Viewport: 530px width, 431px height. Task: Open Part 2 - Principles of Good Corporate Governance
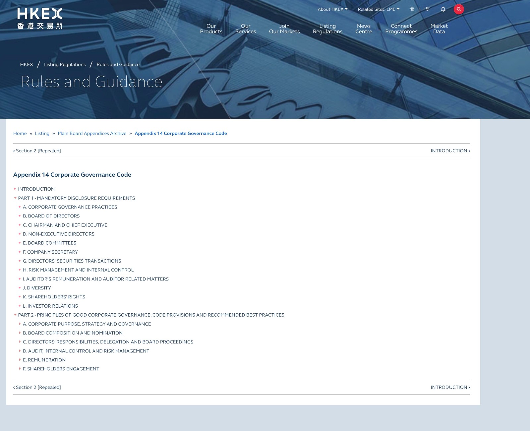(151, 315)
